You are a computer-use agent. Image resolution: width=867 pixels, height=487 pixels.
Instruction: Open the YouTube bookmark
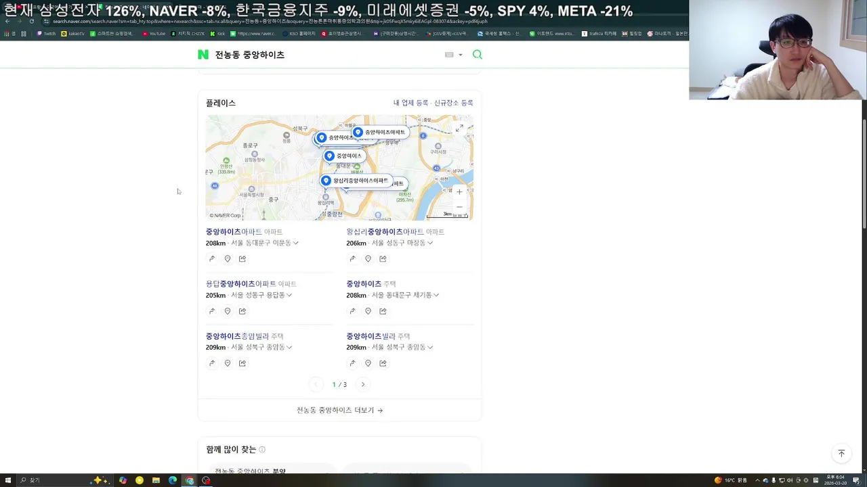tap(154, 33)
